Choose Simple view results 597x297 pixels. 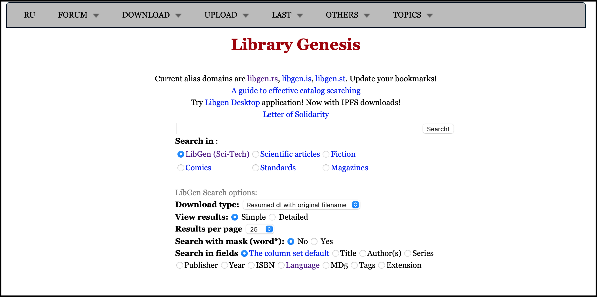coord(235,217)
